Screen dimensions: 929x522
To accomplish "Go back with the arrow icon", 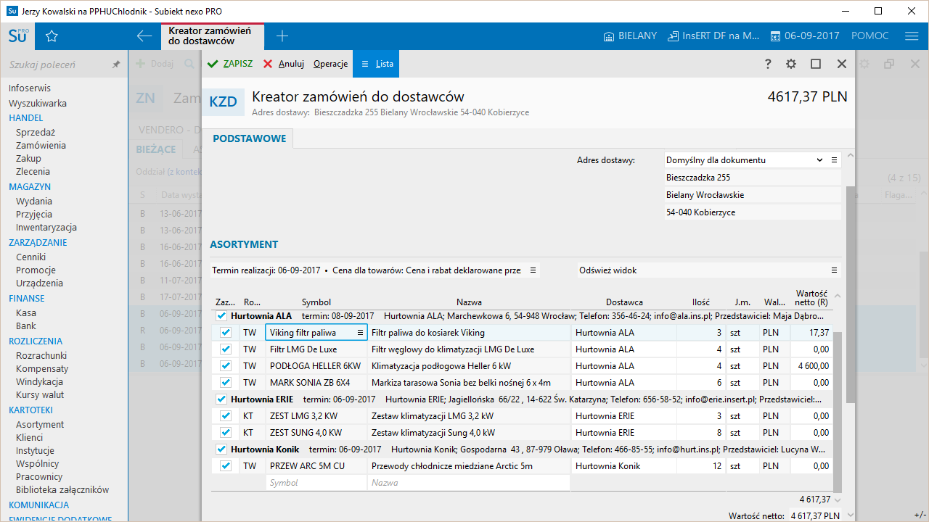I will [144, 36].
